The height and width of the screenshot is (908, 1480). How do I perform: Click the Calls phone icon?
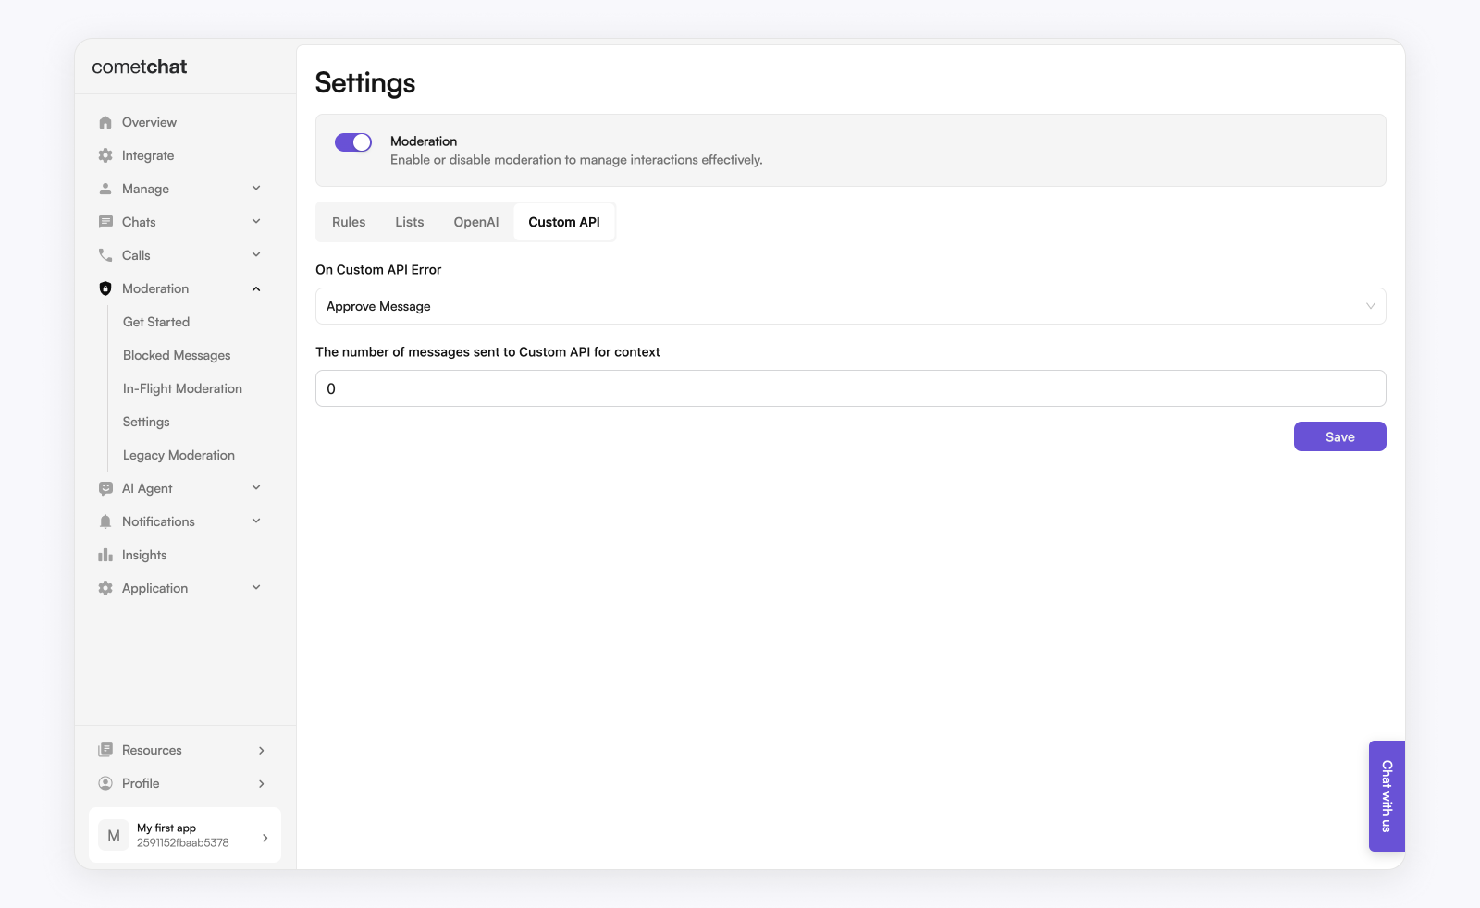105,255
